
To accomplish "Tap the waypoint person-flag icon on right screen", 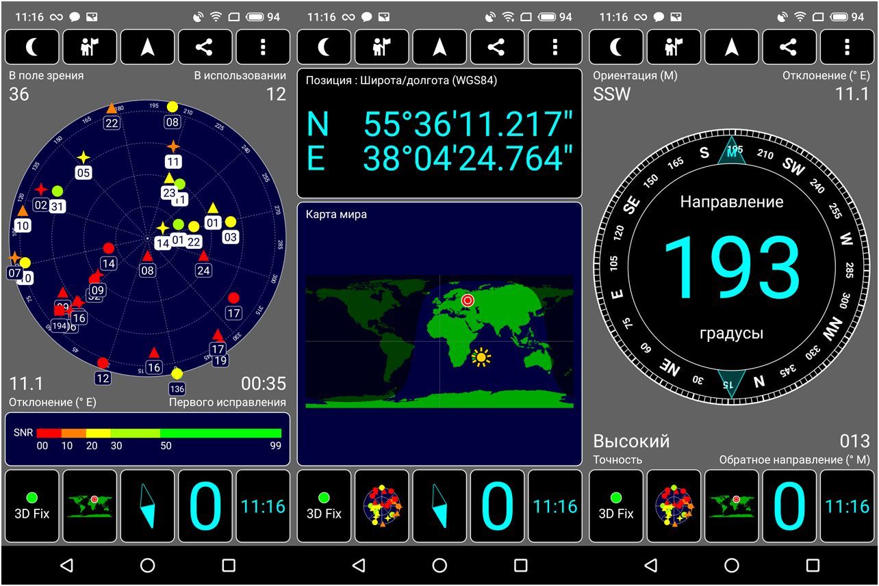I will click(x=674, y=47).
